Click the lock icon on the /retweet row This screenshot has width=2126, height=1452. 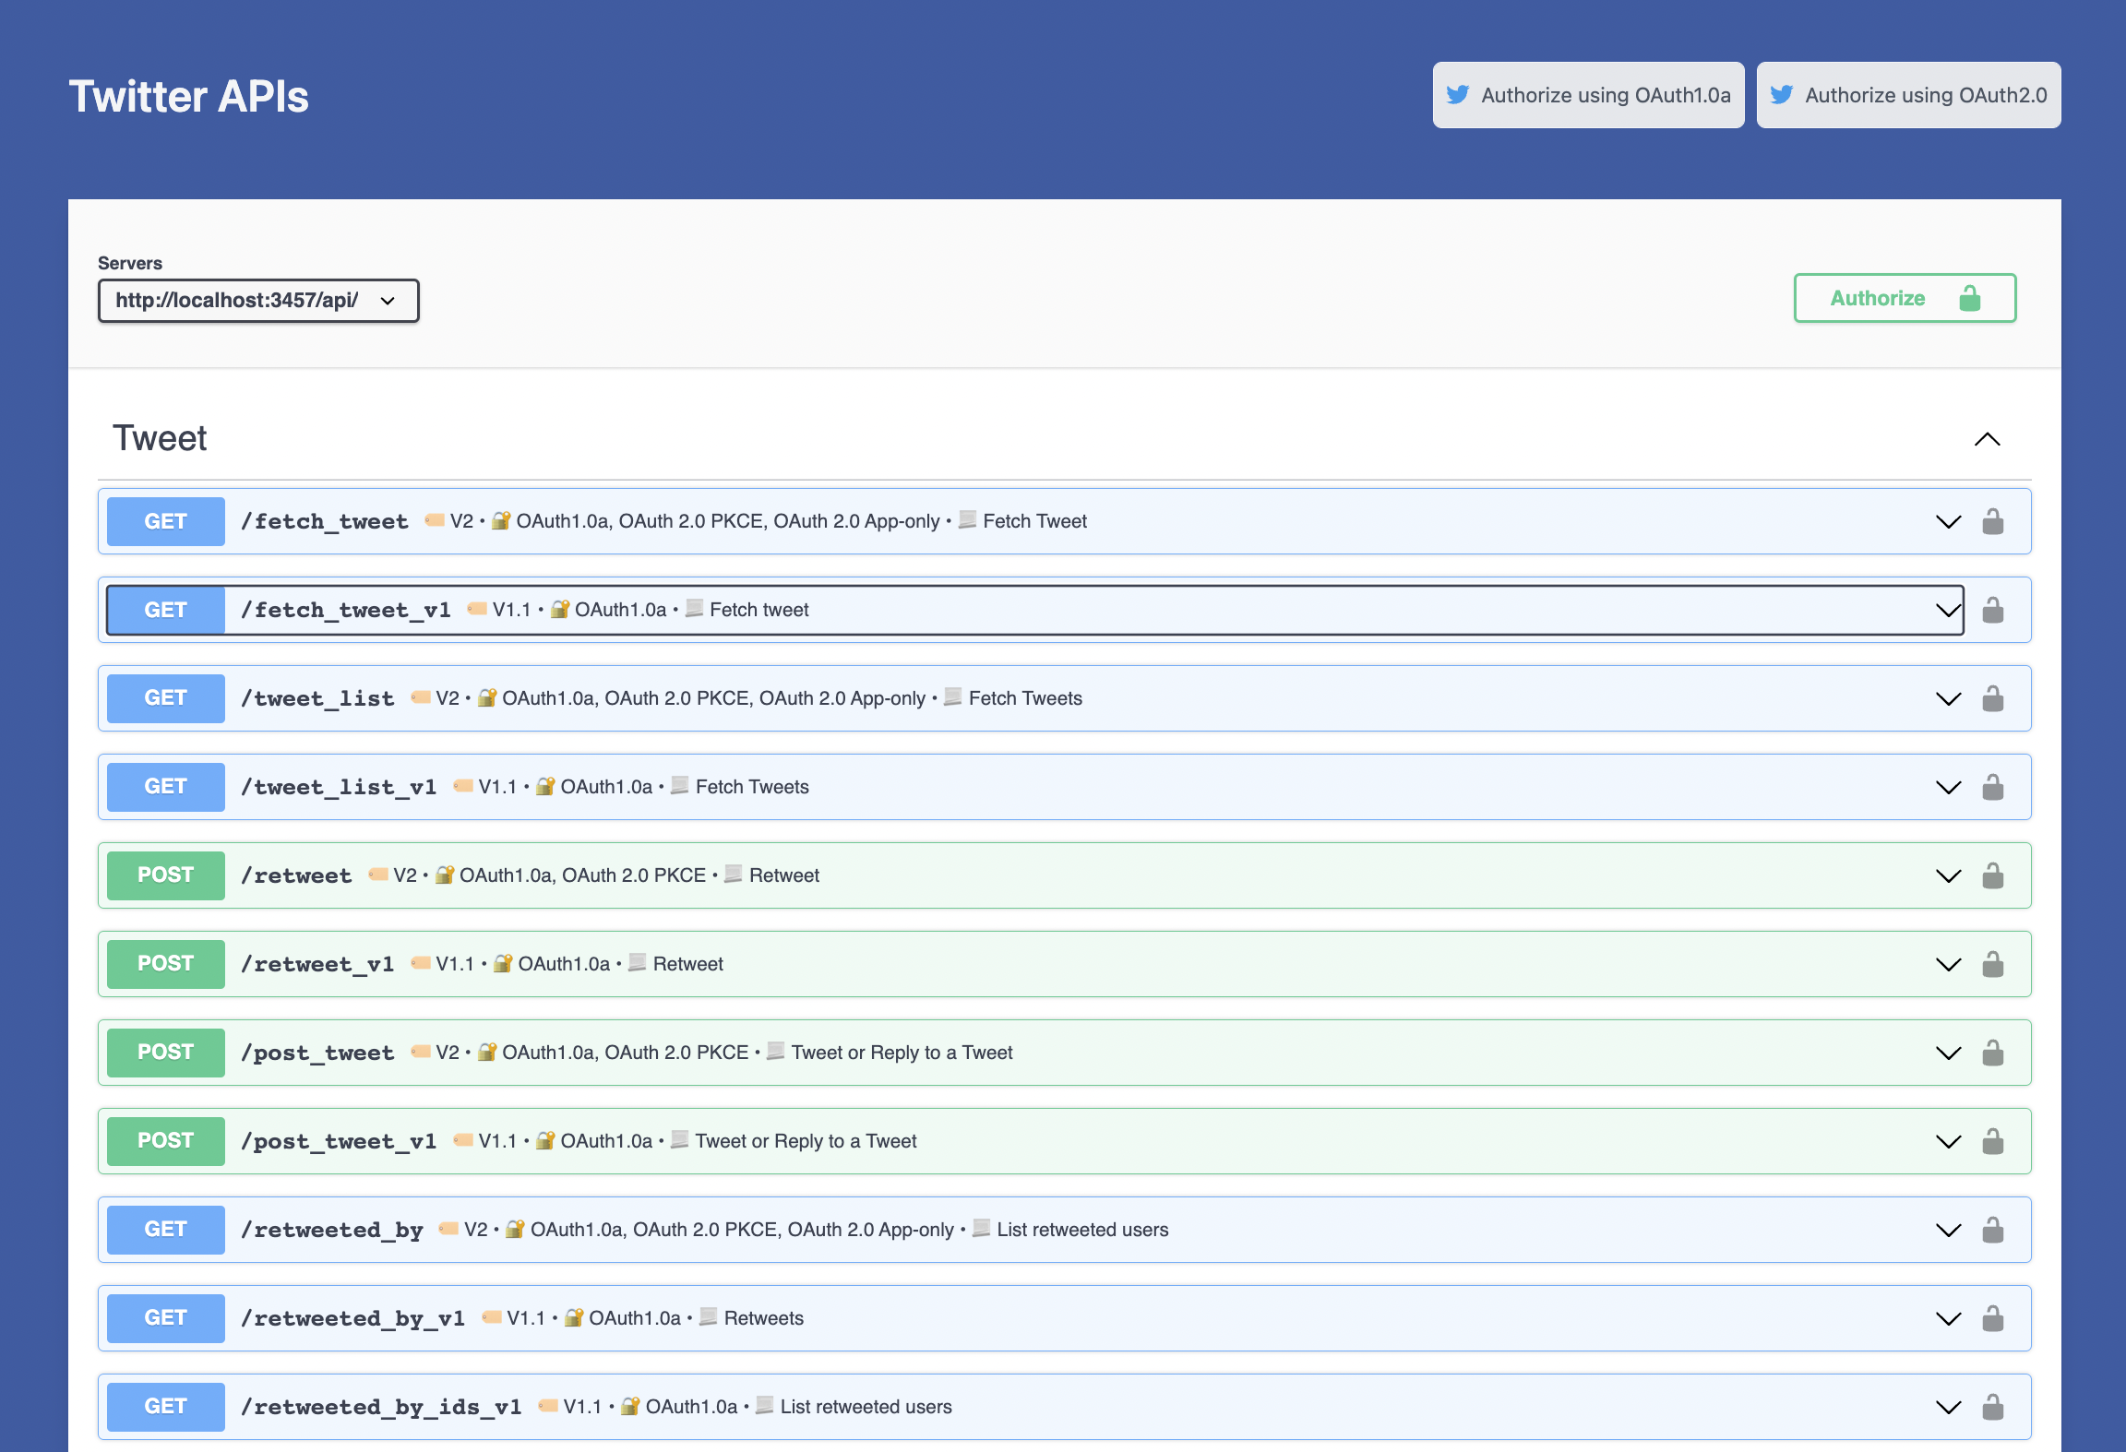pyautogui.click(x=1993, y=875)
